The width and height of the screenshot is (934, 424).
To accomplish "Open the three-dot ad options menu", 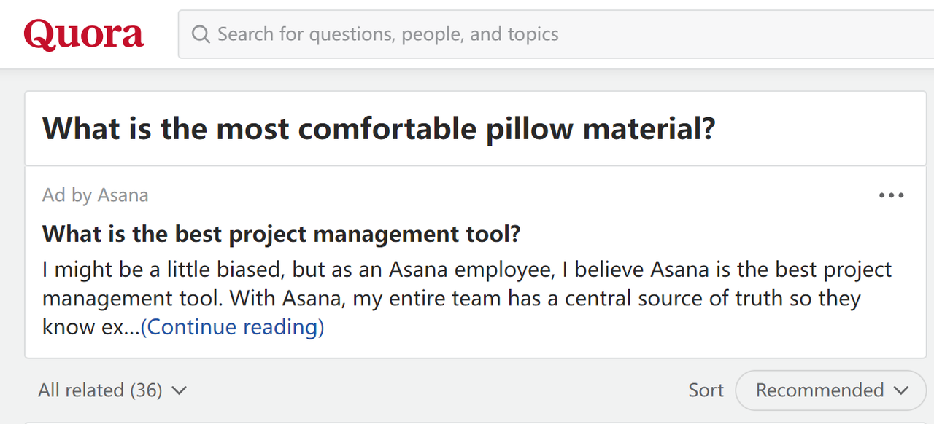I will click(891, 195).
